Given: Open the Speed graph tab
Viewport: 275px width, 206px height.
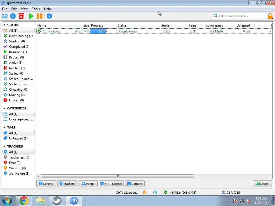Looking at the screenshot, I should click(262, 183).
